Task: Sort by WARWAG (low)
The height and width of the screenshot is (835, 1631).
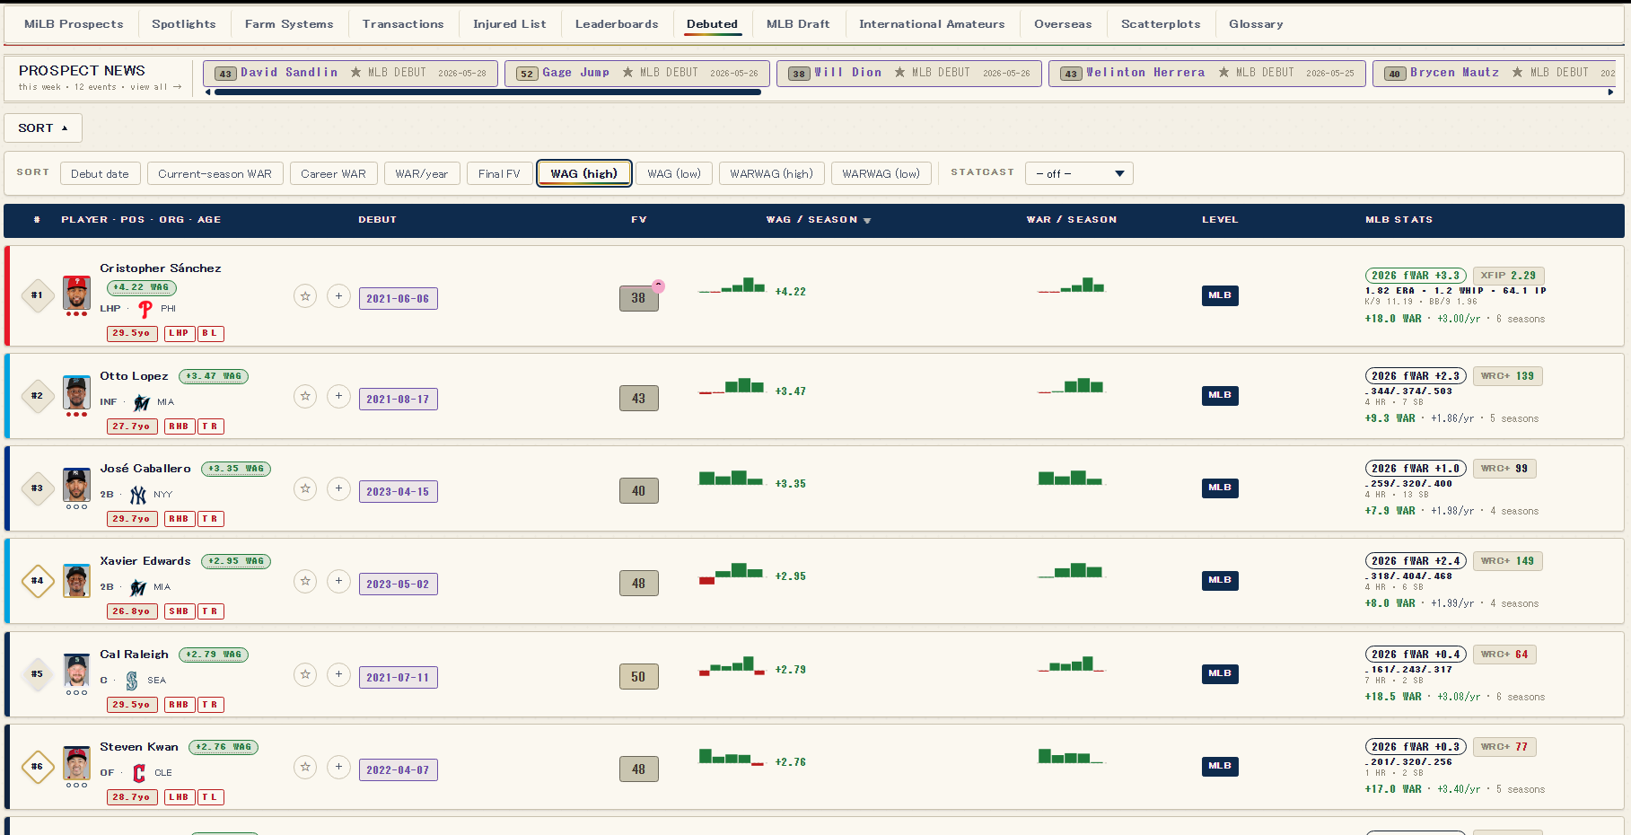Action: (x=881, y=173)
